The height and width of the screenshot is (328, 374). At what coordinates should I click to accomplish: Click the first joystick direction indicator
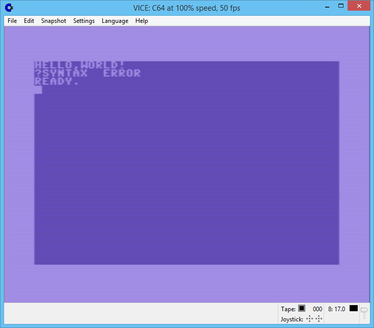point(309,319)
